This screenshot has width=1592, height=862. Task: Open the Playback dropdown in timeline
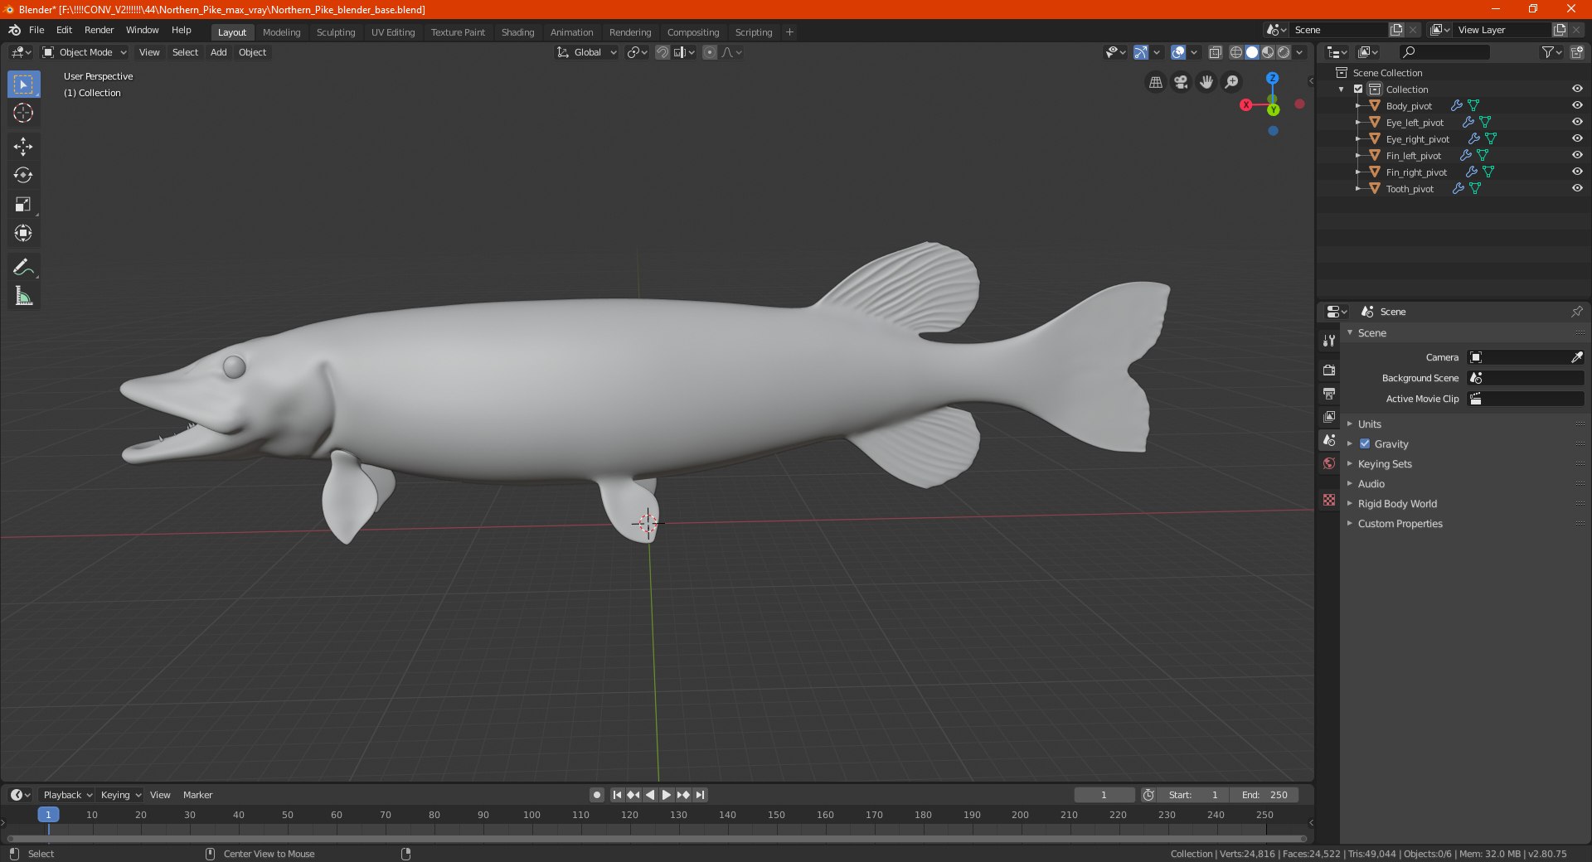point(67,795)
